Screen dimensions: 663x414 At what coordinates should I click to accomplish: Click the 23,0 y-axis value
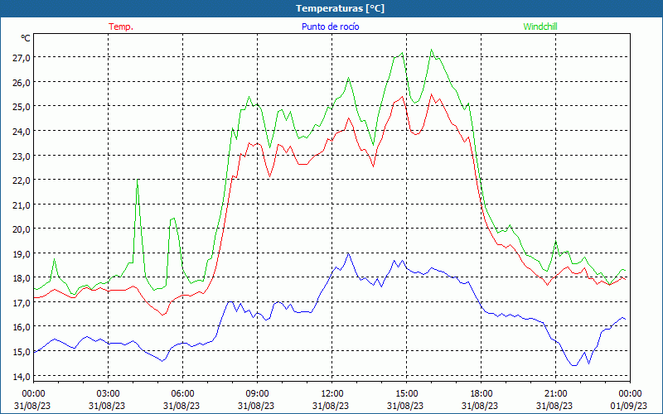point(22,156)
